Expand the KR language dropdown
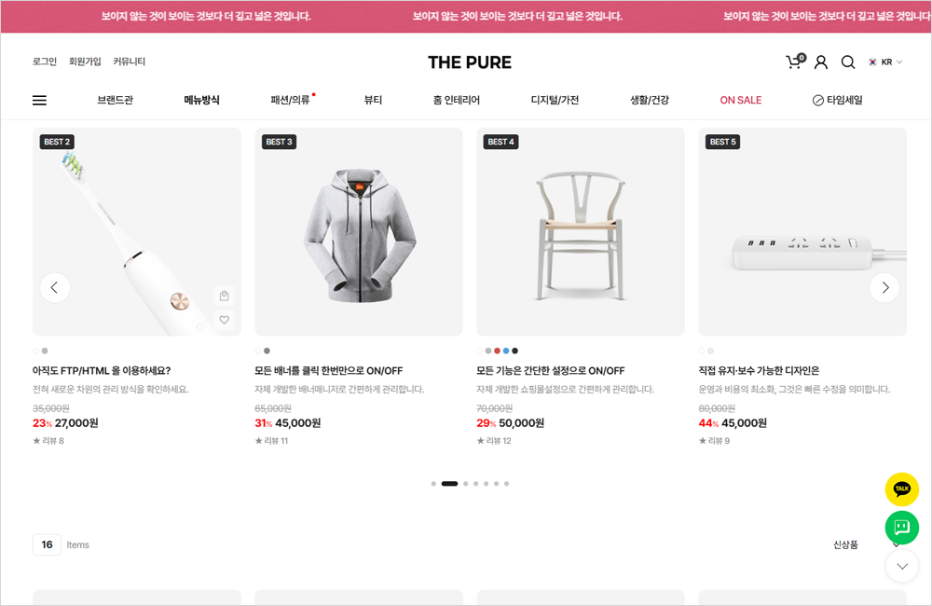The height and width of the screenshot is (606, 932). click(x=886, y=62)
